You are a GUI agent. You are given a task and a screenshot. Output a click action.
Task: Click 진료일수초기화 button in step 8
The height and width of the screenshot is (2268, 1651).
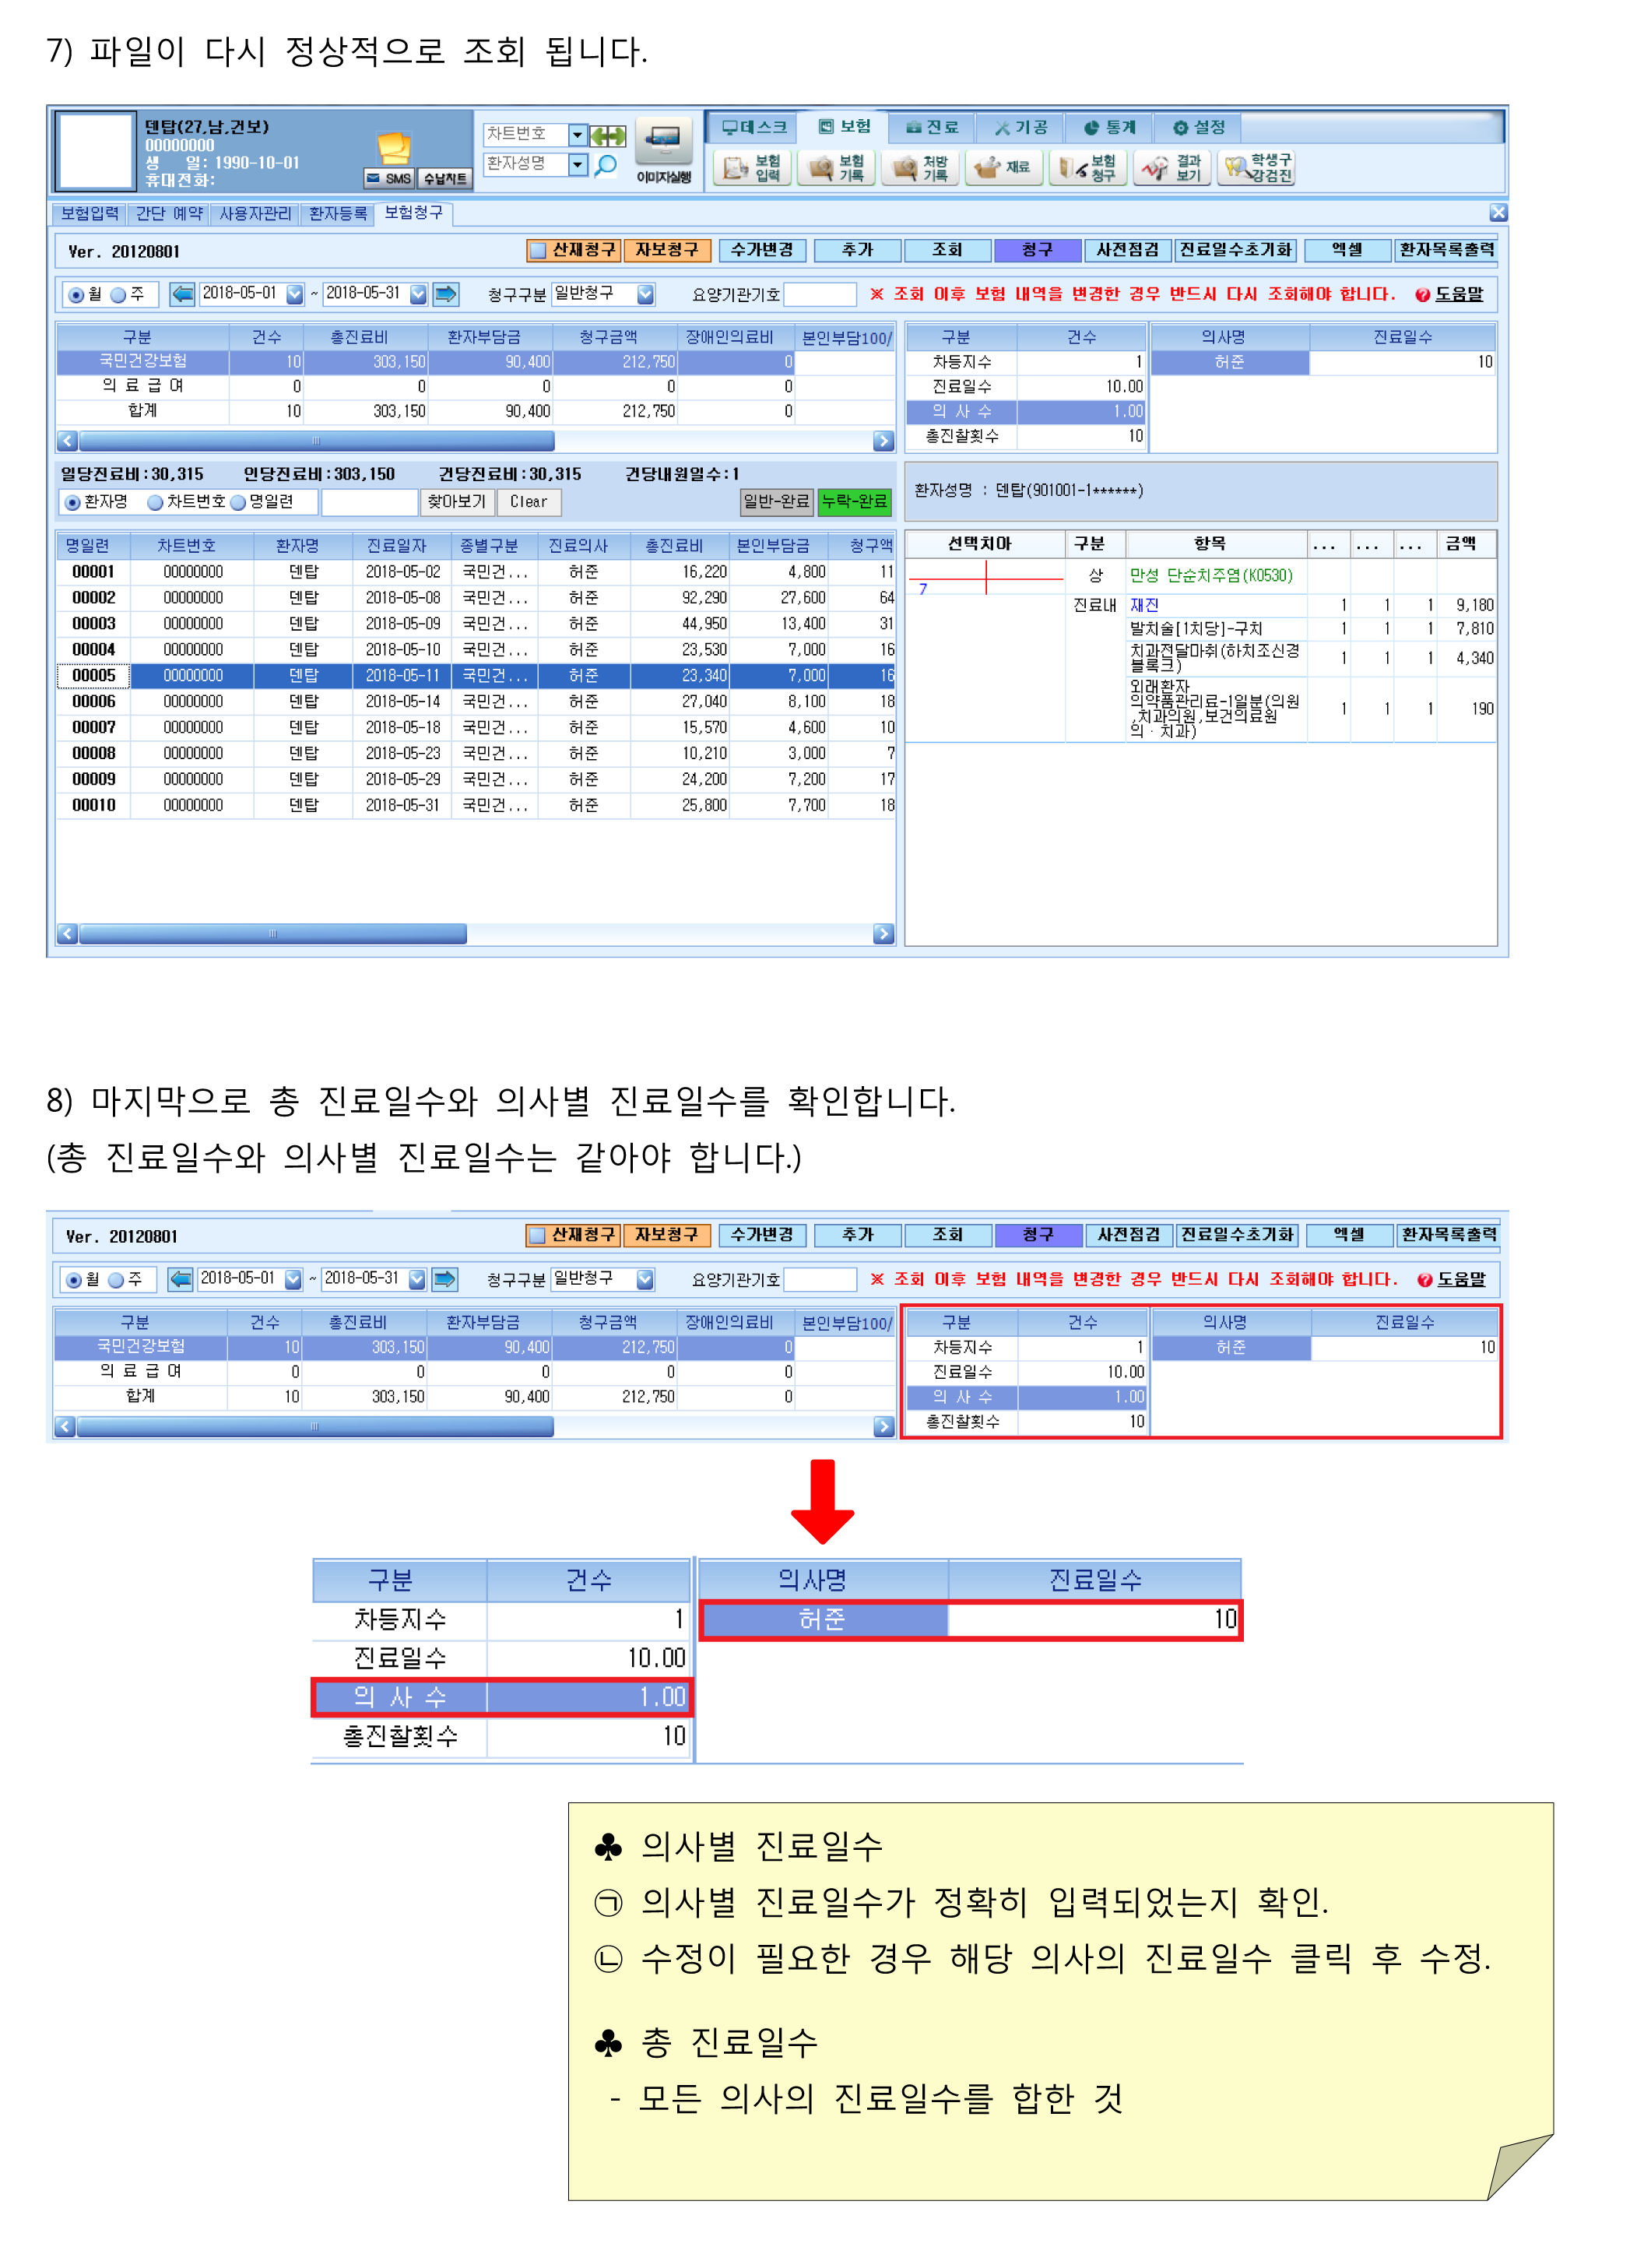click(1237, 1235)
